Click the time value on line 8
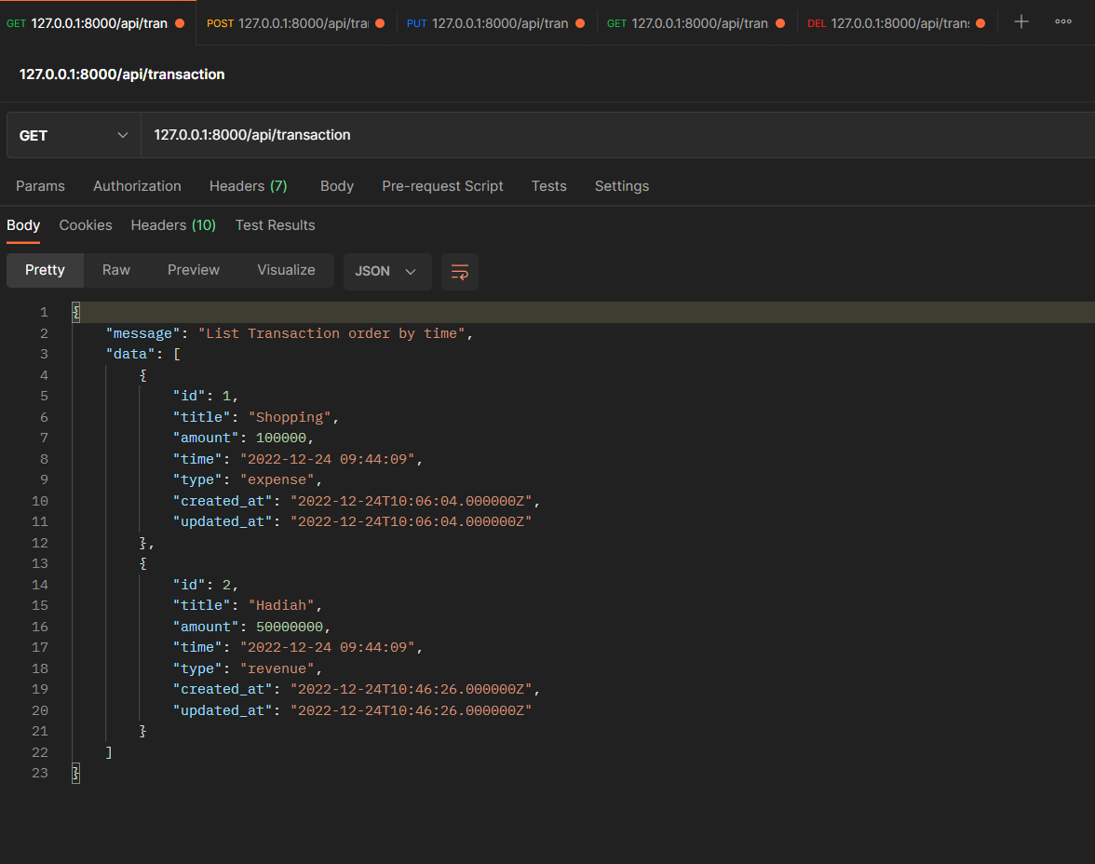1095x864 pixels. pos(328,459)
